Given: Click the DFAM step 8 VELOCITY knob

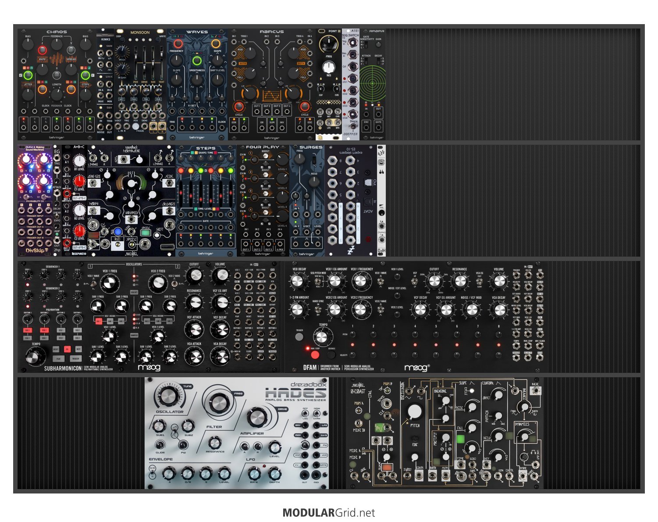Looking at the screenshot, I should [498, 354].
